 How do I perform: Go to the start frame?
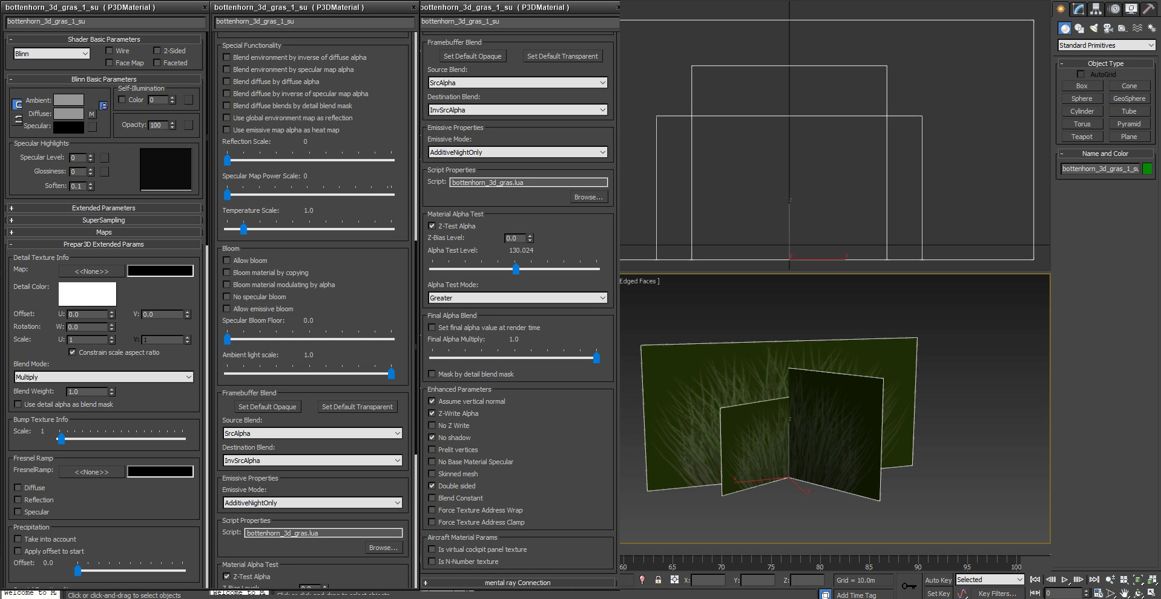tap(1035, 580)
